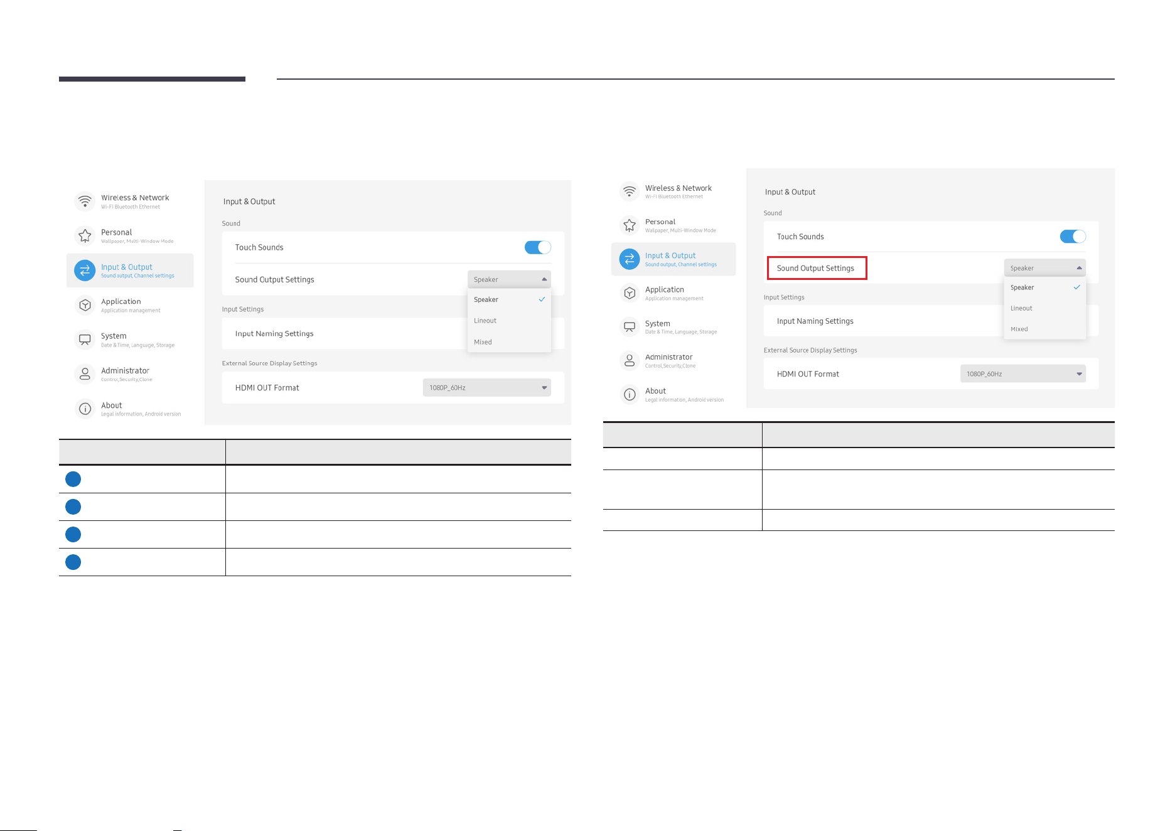Click Sound Output Settings label, left panel
Image resolution: width=1175 pixels, height=831 pixels.
(x=274, y=279)
